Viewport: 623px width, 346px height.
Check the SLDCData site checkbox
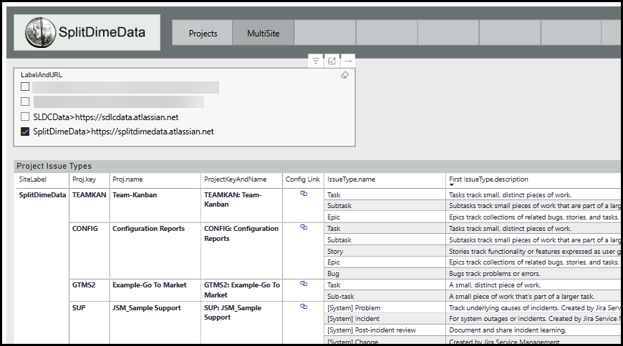click(x=25, y=117)
